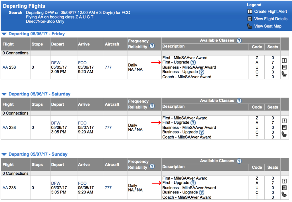Click the FCO arrival link on Saturday's flight
Image resolution: width=292 pixels, height=202 pixels.
click(x=82, y=123)
